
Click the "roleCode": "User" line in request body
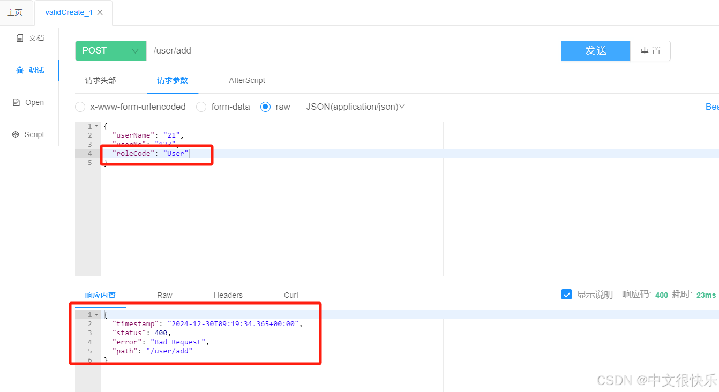[151, 154]
